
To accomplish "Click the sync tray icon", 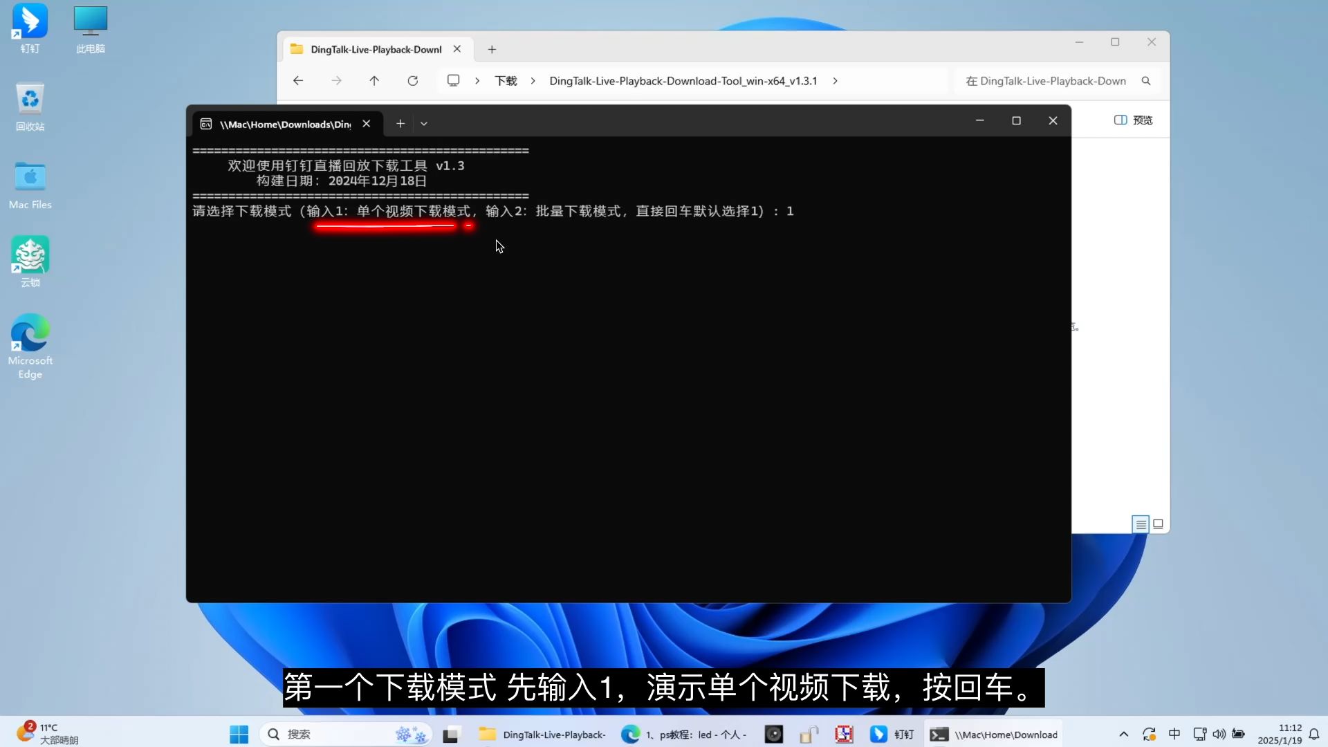I will [1149, 734].
